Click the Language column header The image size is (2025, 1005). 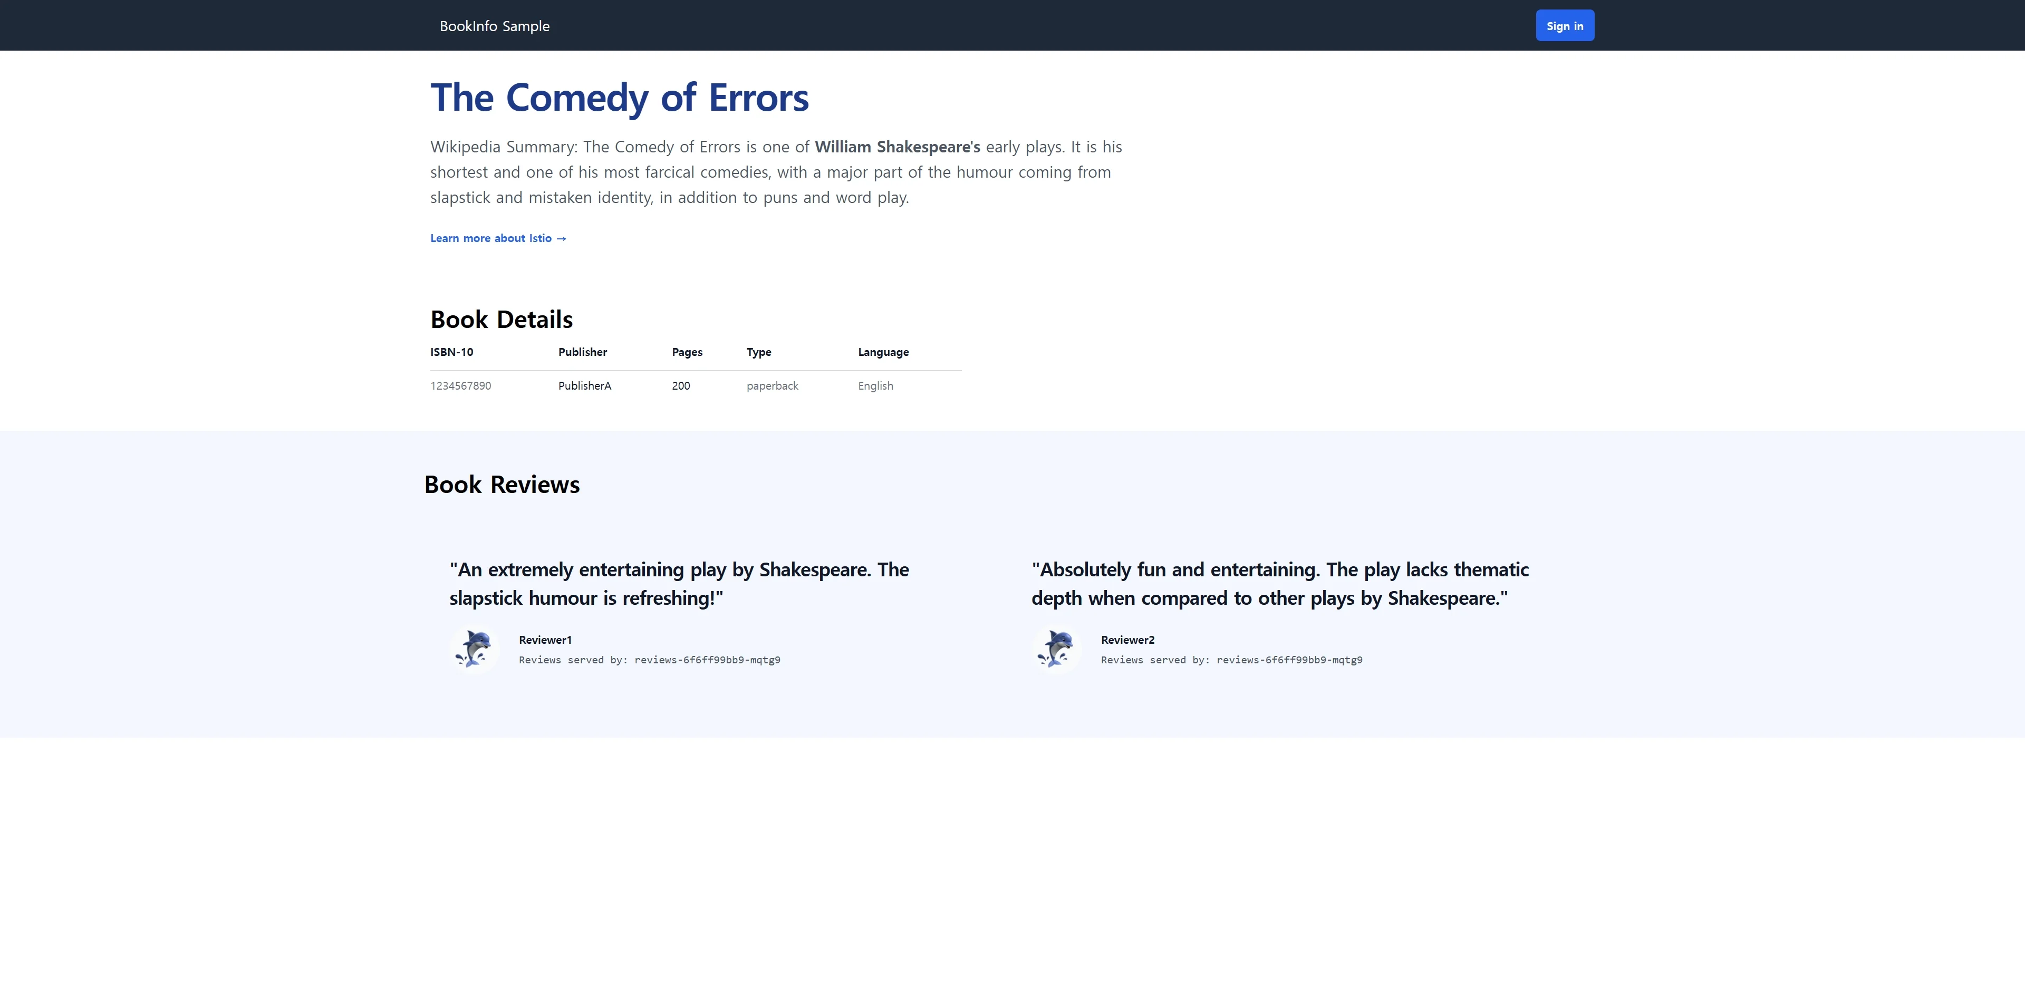click(883, 352)
